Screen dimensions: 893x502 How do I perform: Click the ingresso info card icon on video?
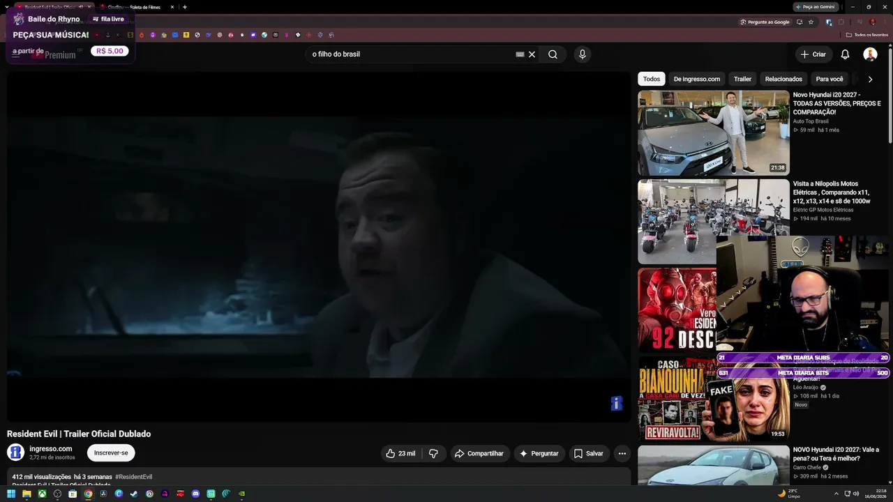click(x=617, y=403)
